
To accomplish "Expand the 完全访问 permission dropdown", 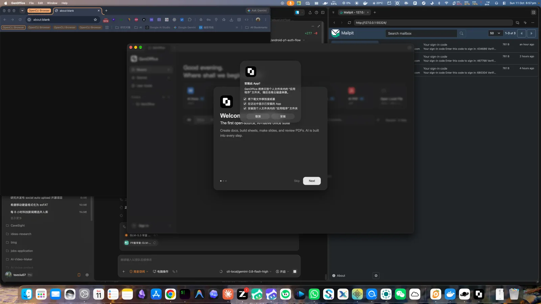I will (x=139, y=272).
